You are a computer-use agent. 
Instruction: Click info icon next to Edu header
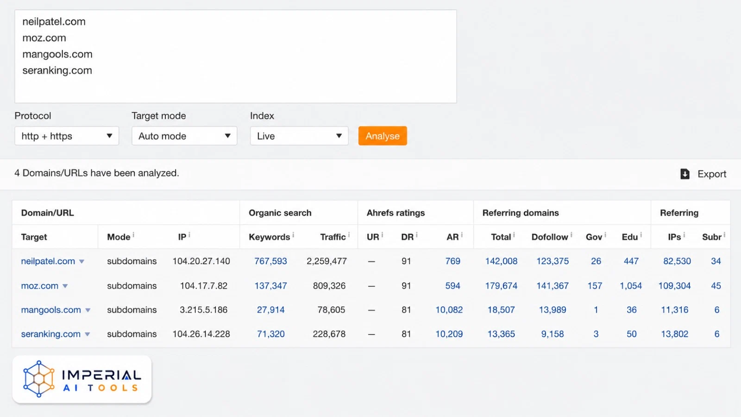point(641,234)
